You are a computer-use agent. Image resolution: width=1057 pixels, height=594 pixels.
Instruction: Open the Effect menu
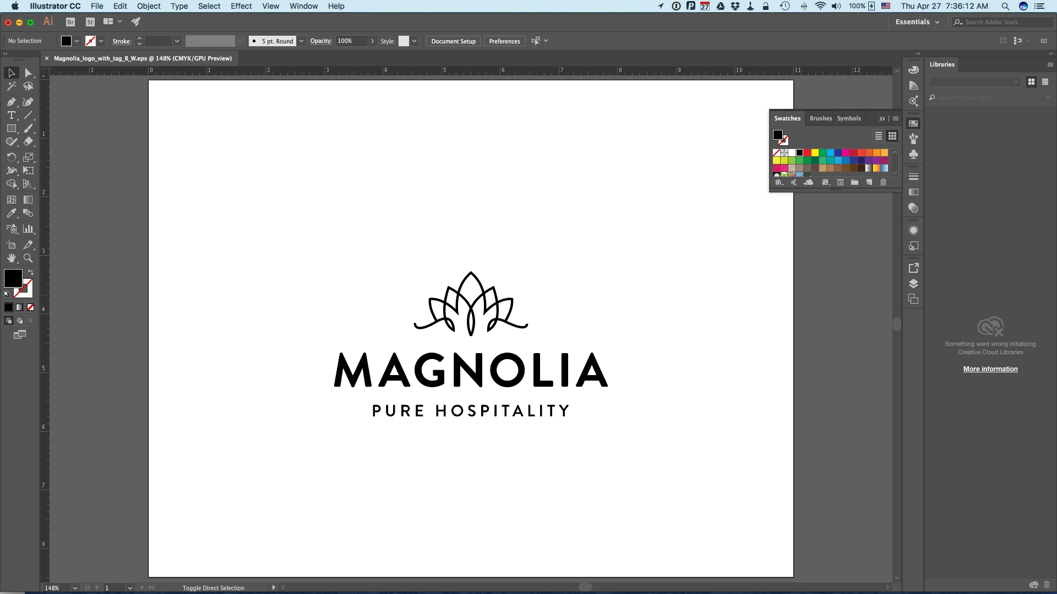tap(241, 6)
